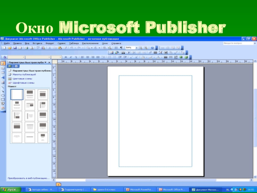The image size is (257, 193).
Task: Open the Формат menu
Action: 50,43
